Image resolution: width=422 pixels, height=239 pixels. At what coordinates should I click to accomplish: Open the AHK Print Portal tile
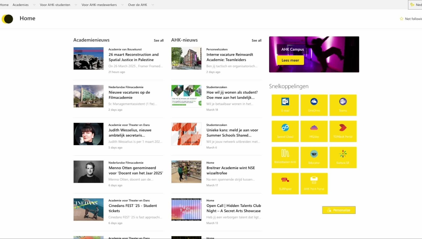(x=314, y=183)
